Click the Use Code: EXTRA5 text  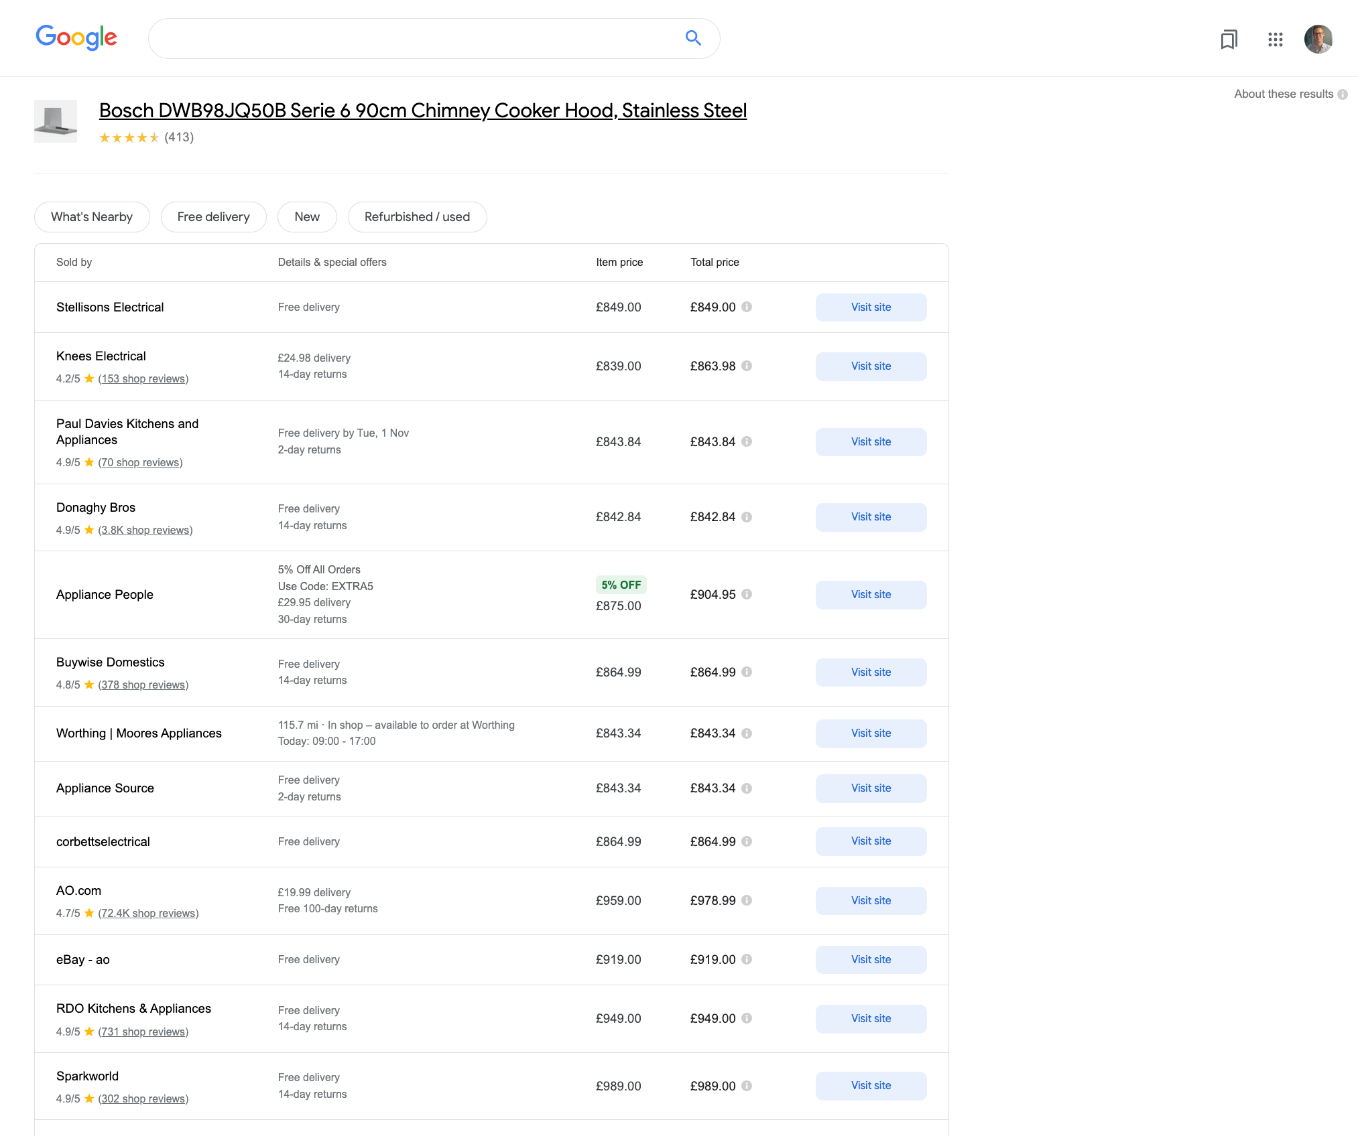coord(326,587)
